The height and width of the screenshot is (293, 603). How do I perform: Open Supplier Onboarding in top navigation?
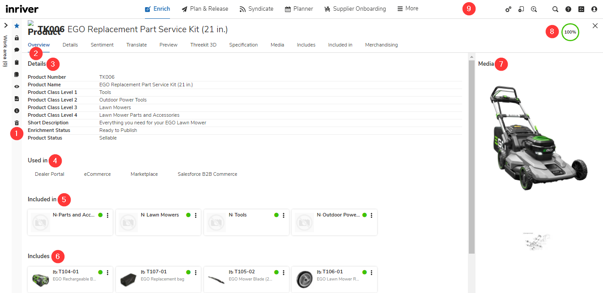click(x=355, y=9)
